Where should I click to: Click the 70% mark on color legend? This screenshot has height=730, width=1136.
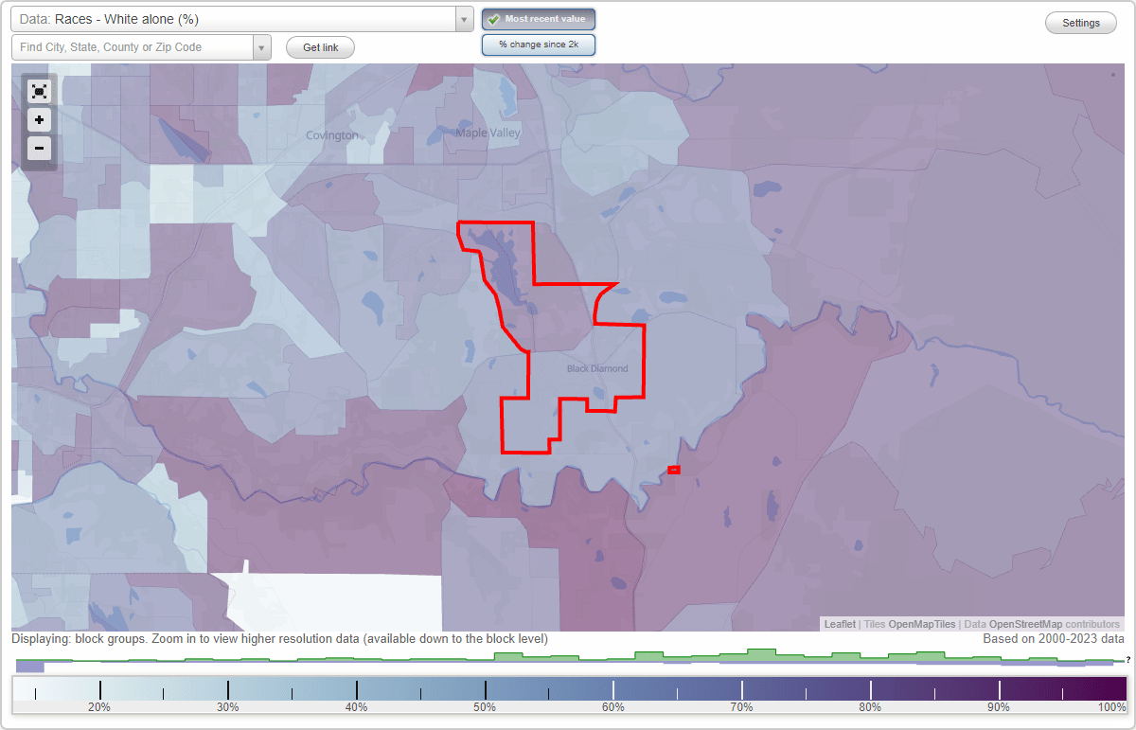[x=742, y=706]
